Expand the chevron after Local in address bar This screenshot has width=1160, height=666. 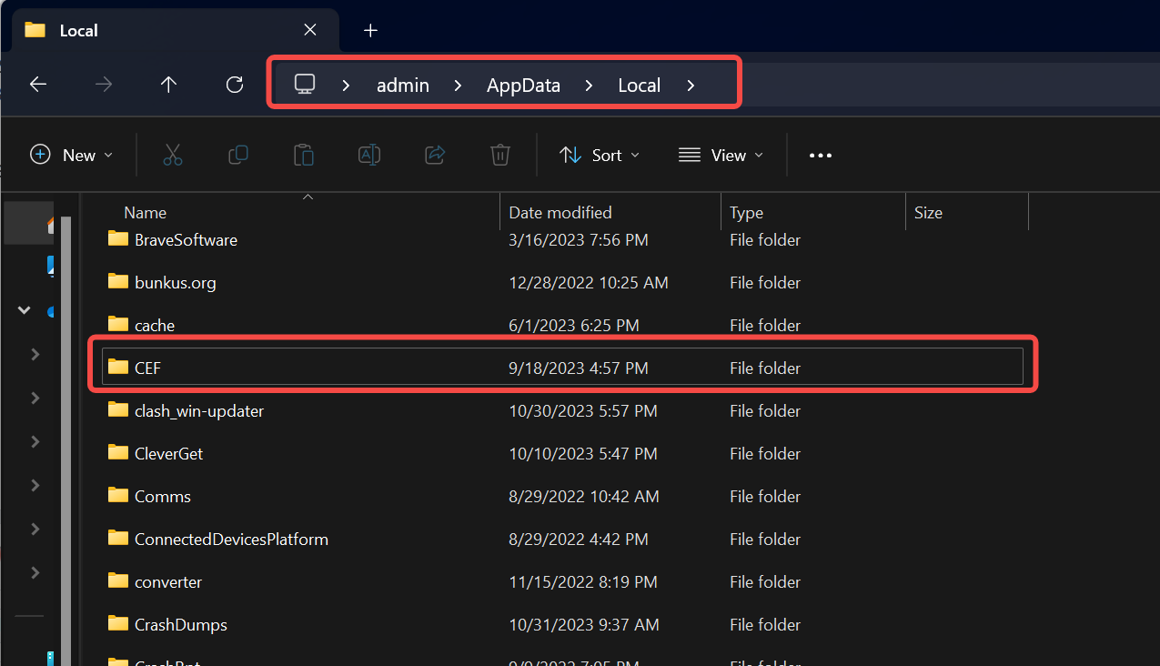point(691,86)
